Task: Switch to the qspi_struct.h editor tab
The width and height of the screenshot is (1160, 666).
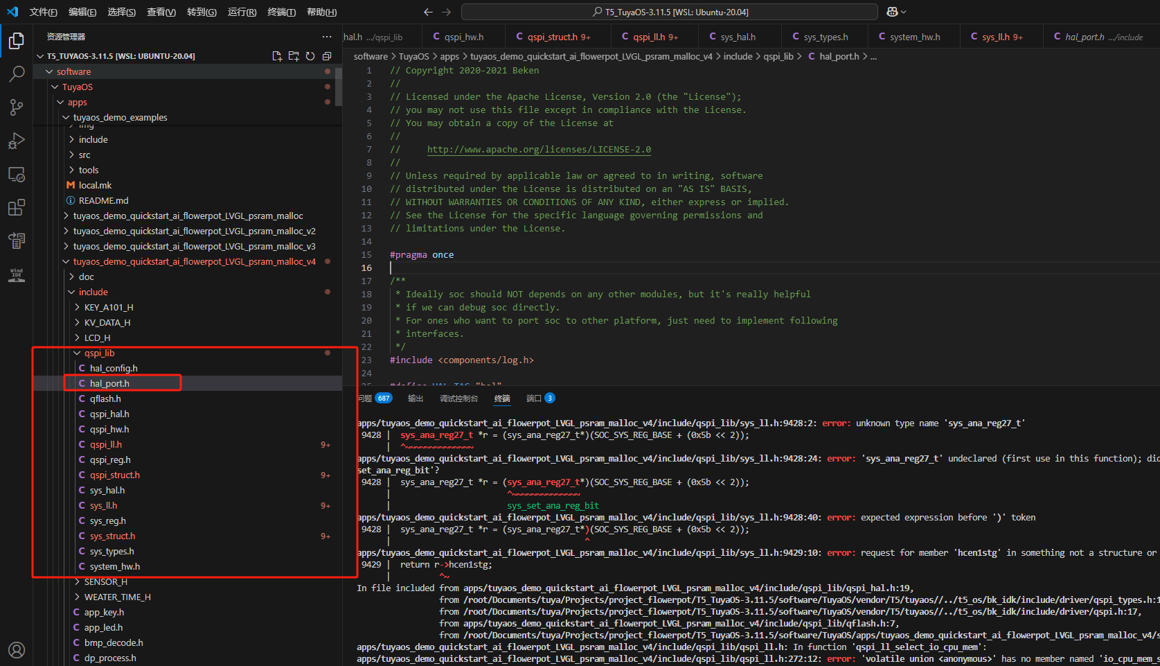Action: [557, 37]
